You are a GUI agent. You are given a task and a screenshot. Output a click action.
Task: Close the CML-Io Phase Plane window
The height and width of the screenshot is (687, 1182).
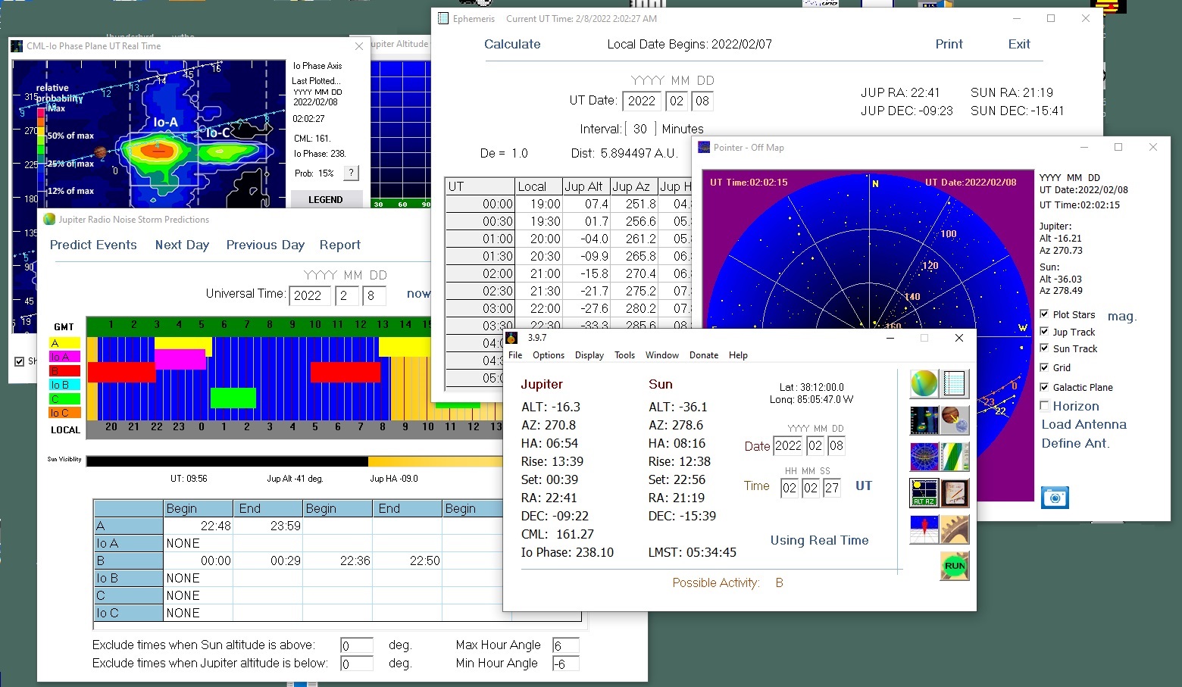tap(359, 46)
